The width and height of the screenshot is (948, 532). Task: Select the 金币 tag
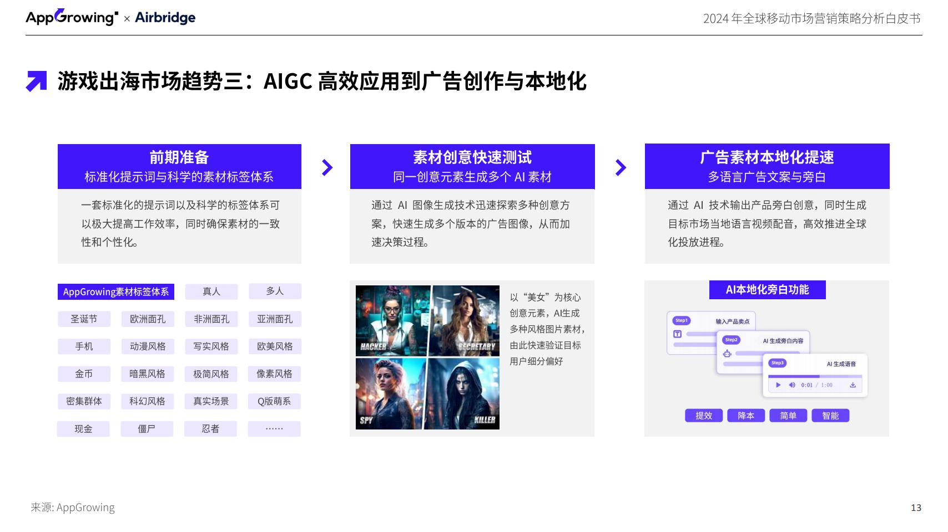[x=84, y=374]
